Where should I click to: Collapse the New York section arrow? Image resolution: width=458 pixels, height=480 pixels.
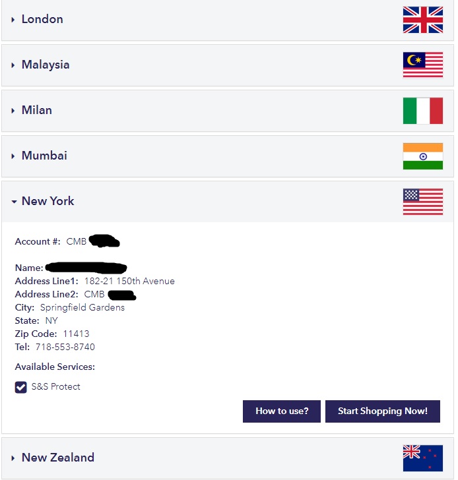[x=14, y=202]
